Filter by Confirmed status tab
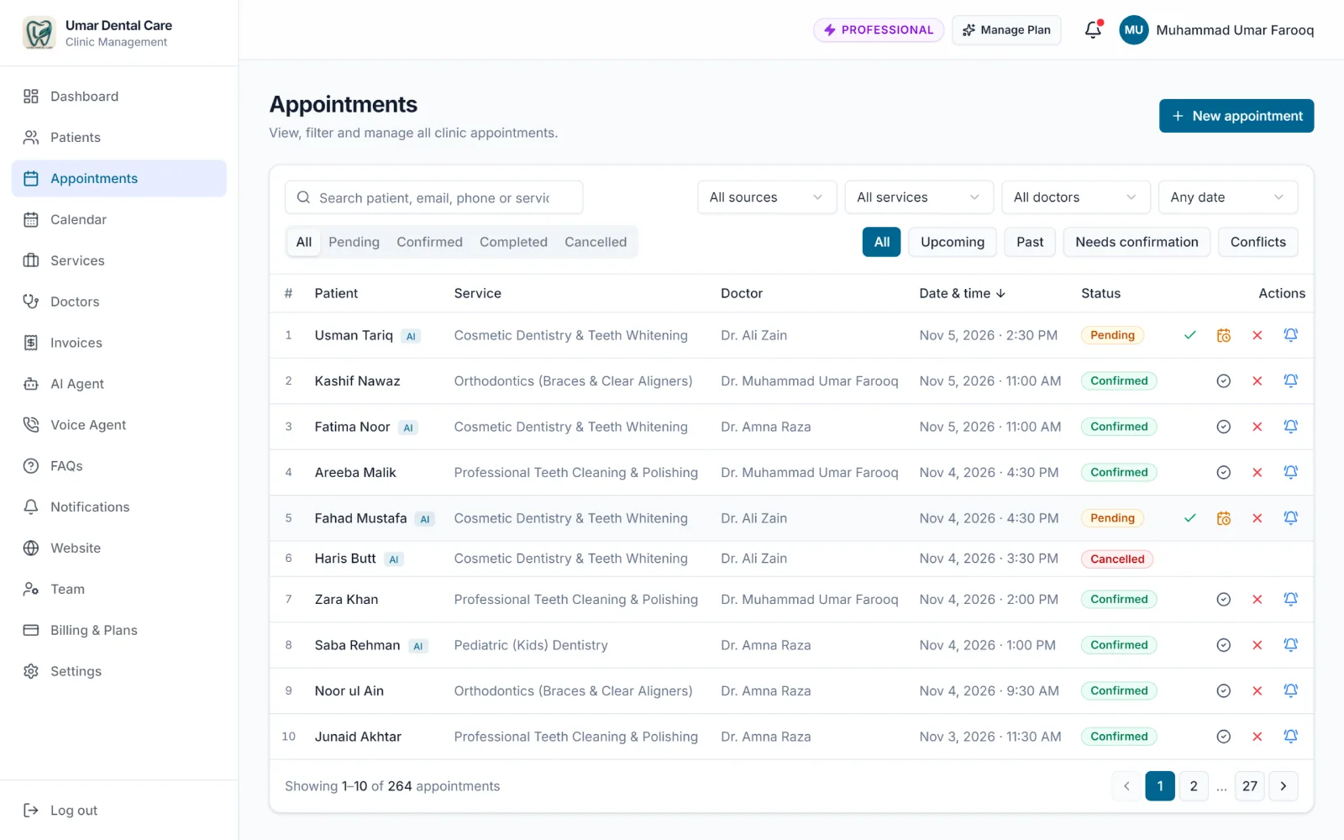This screenshot has height=840, width=1344. coord(429,242)
